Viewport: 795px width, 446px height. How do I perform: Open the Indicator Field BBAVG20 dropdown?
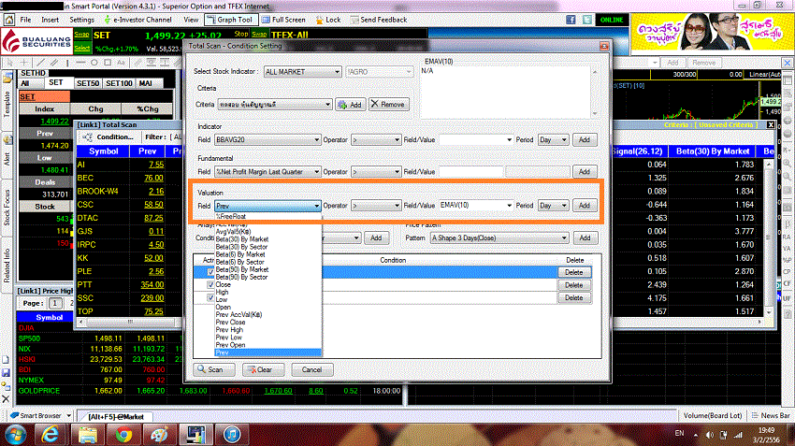tap(267, 140)
